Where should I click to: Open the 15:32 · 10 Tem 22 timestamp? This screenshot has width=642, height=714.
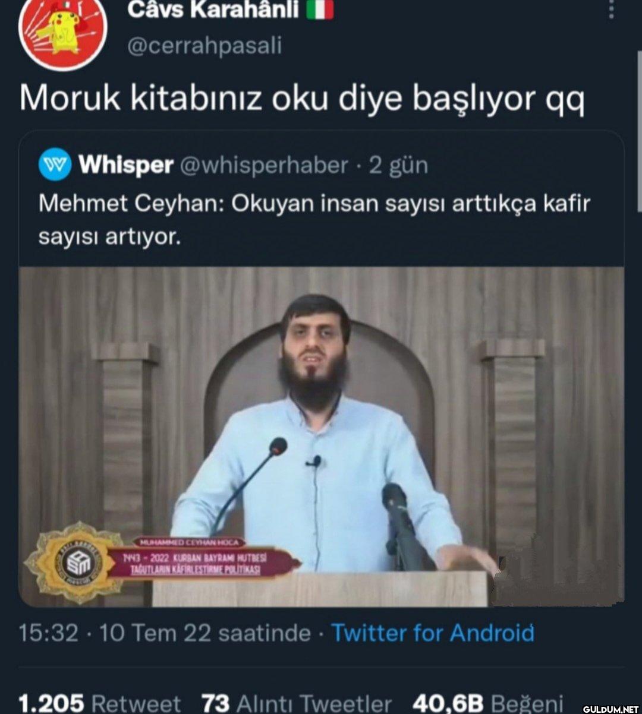coord(165,633)
